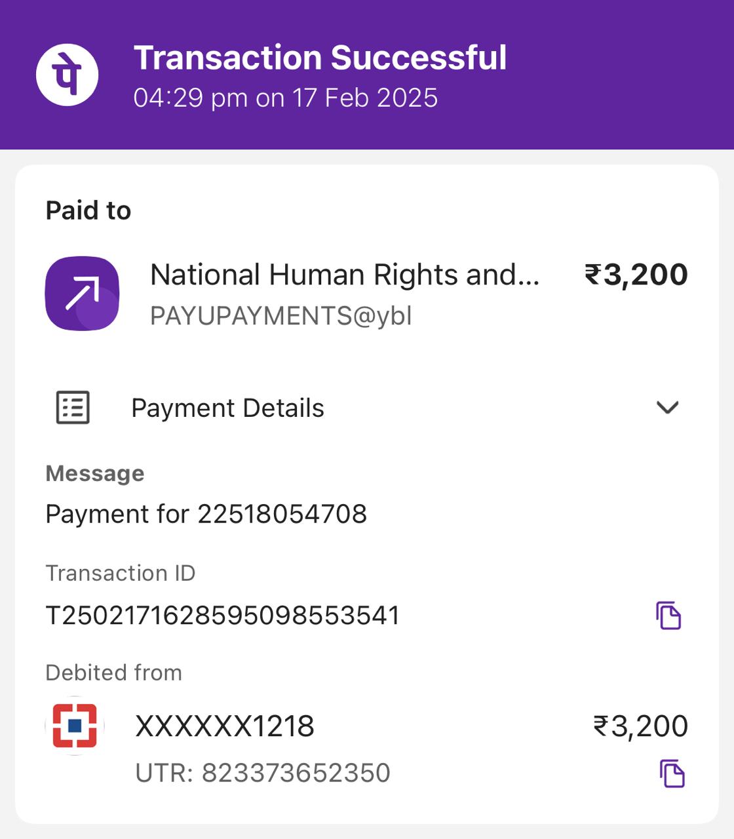The width and height of the screenshot is (734, 839).
Task: Copy the Transaction ID using its copy icon
Action: [x=668, y=615]
